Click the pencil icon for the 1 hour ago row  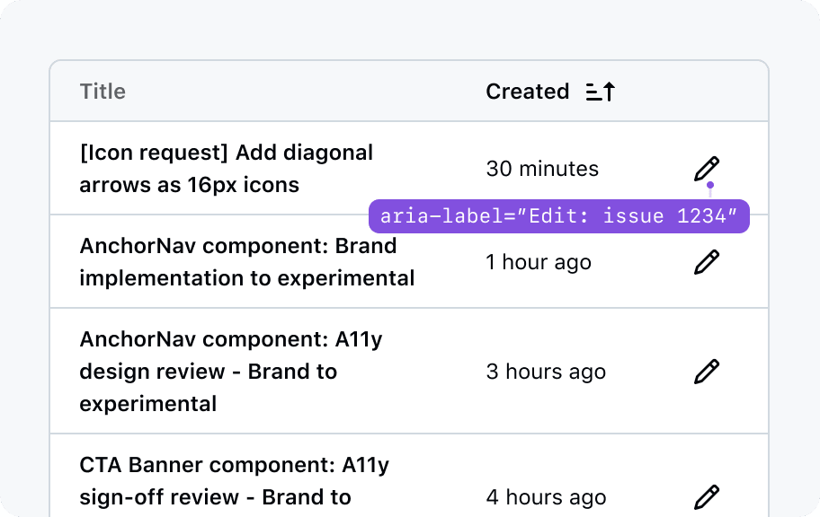(x=707, y=262)
